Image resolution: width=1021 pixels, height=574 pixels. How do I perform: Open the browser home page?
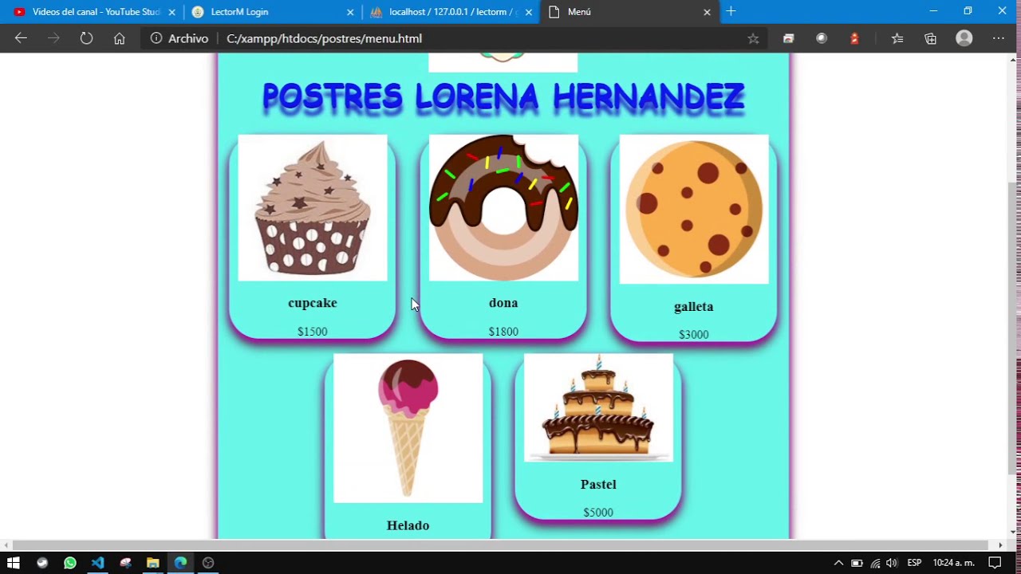[119, 38]
